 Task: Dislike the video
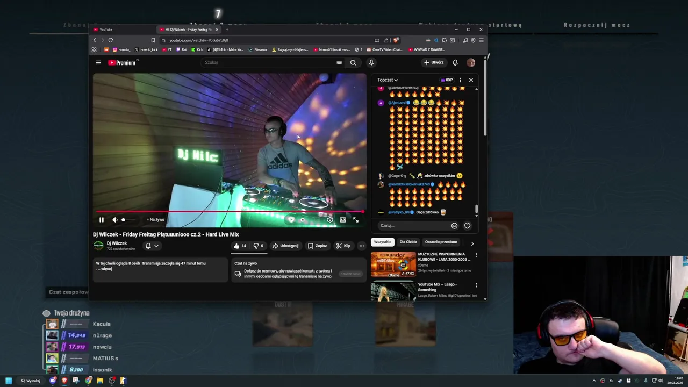[x=259, y=246]
